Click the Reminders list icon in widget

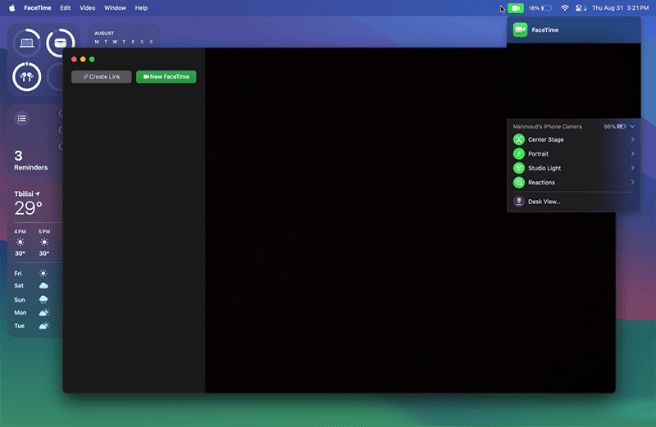pos(22,118)
